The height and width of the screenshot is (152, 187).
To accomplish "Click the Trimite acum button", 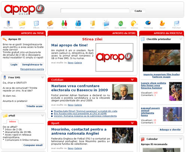I will 34,106.
